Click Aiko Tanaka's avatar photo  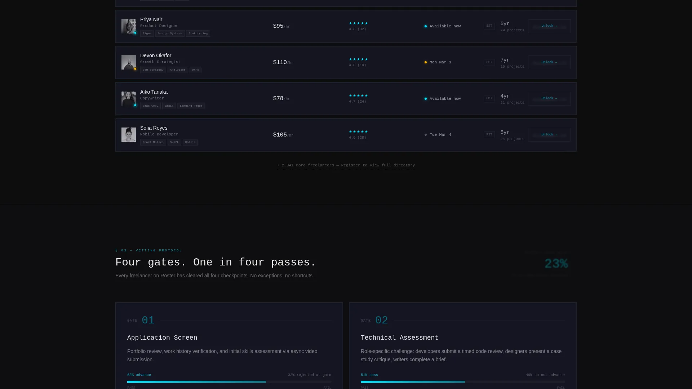129,99
